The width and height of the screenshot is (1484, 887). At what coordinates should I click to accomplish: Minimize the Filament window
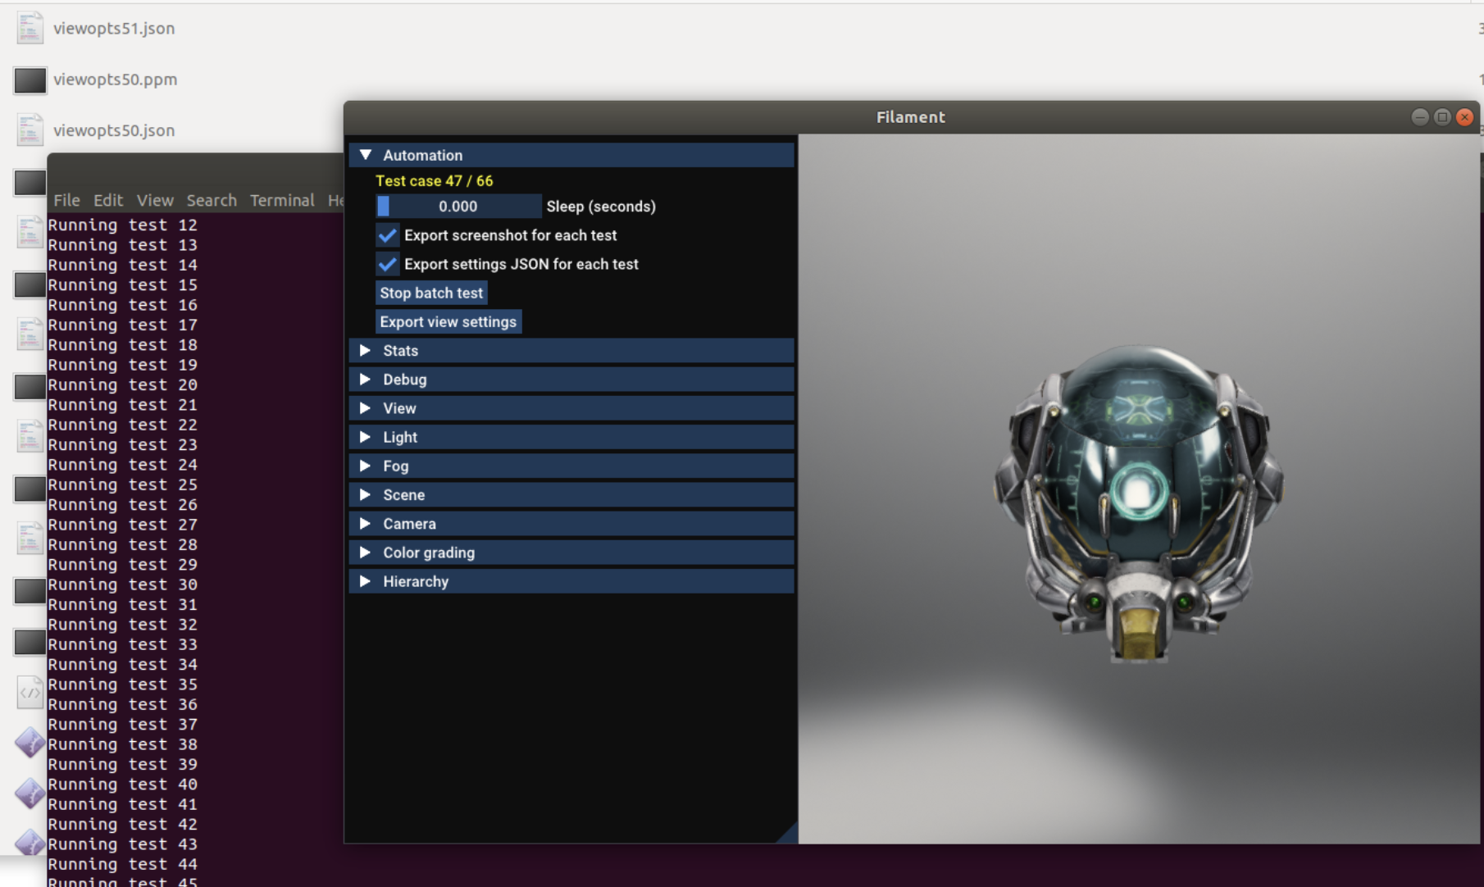pyautogui.click(x=1420, y=117)
